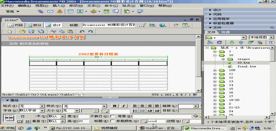Open the 视频捕捉 taskbar window
Image resolution: width=276 pixels, height=131 pixels.
click(115, 128)
